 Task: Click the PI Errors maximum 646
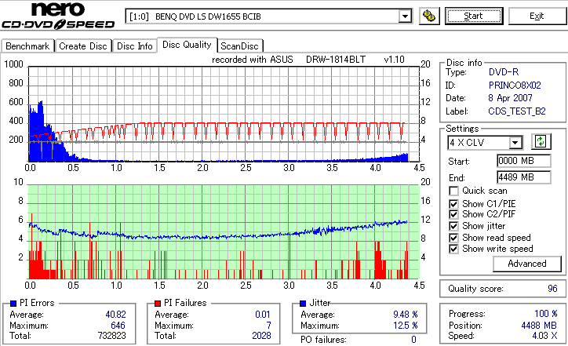(118, 326)
